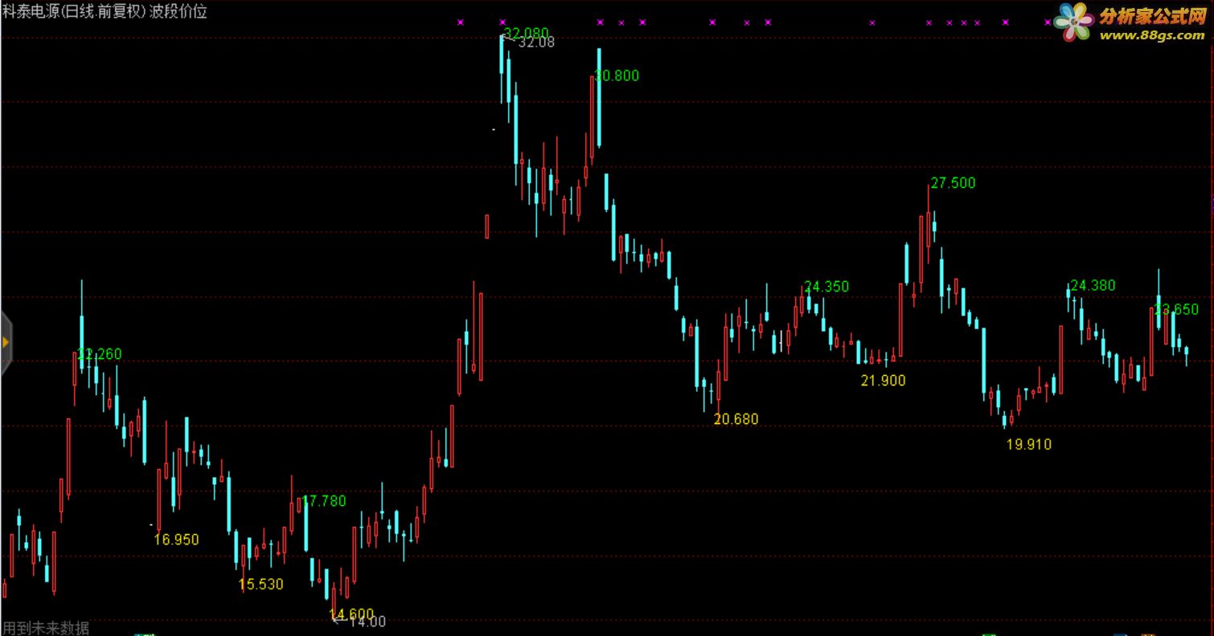Click the green 24.380 peak label
The image size is (1214, 636).
click(1093, 285)
